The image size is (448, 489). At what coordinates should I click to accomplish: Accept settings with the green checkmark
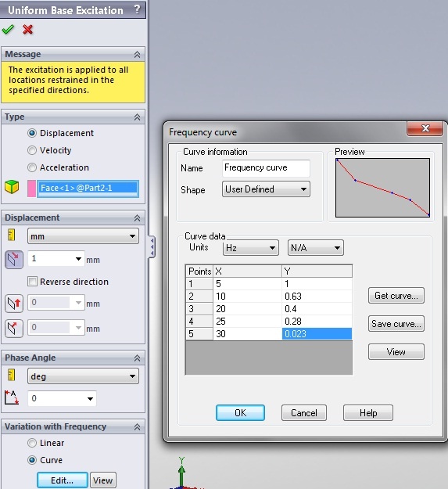8,29
